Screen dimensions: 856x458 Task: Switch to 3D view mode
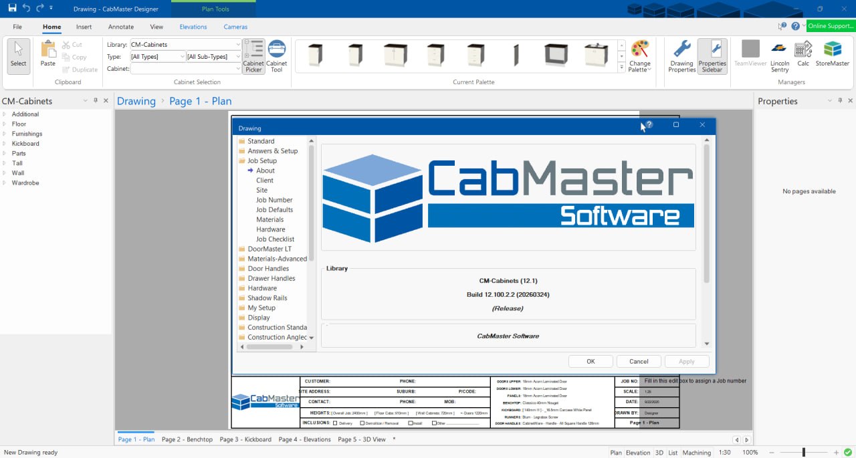[659, 453]
